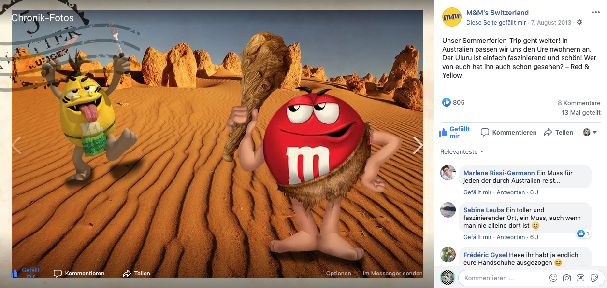Toggle page like via Diese Seite gefällt mir
Viewport: 607px width, 288px height.
496,23
